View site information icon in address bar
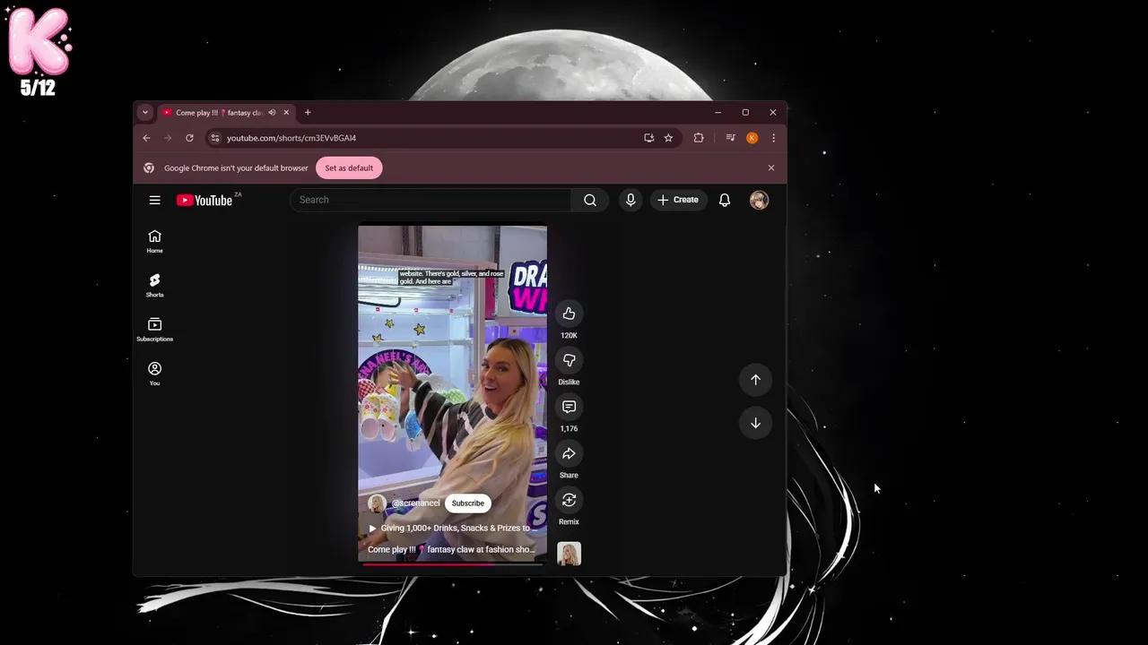Viewport: 1148px width, 645px height. (x=213, y=138)
